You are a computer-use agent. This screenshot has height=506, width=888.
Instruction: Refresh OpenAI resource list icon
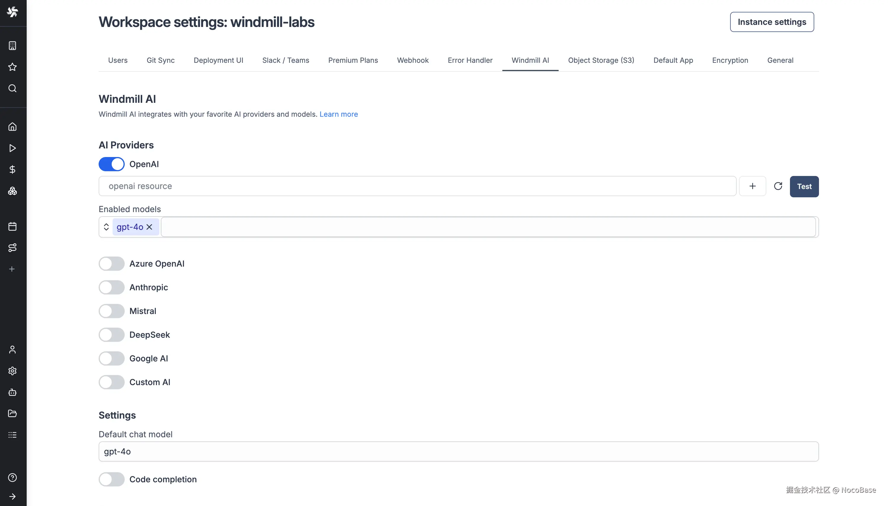[778, 186]
